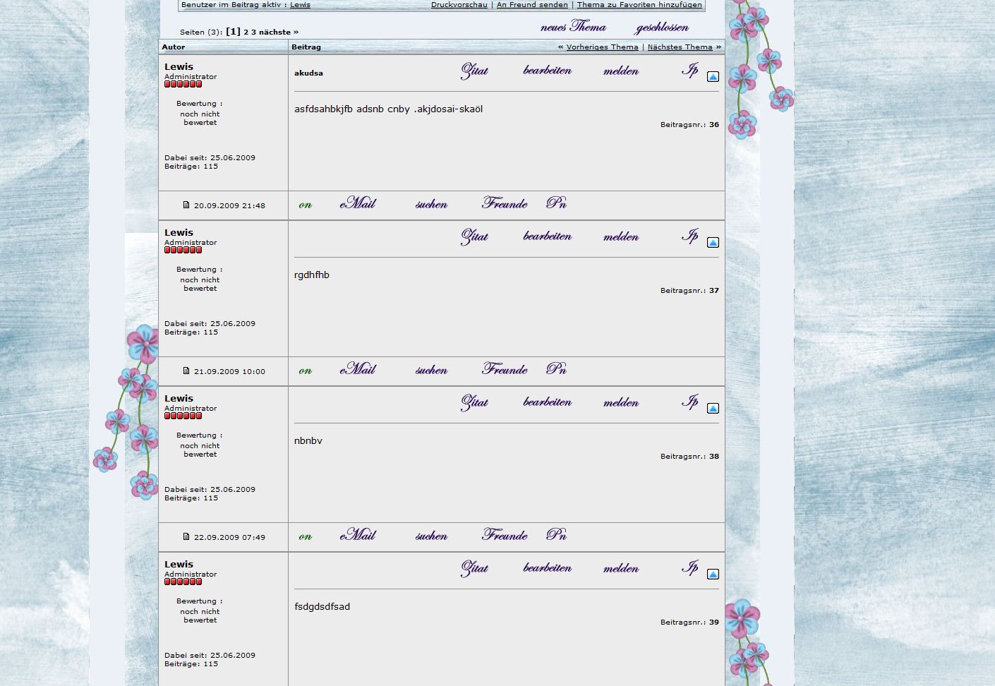Click the small post icon beside 20.09.2009 21:48
Viewport: 995px width, 686px height.
[x=186, y=205]
